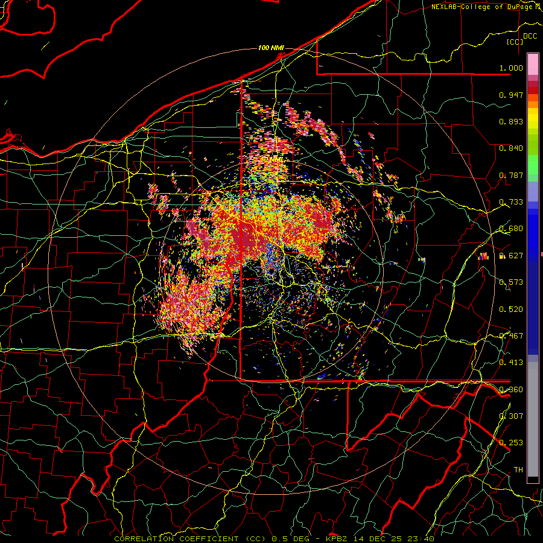Click the 0.307 scale value
543x543 pixels.
(511, 416)
